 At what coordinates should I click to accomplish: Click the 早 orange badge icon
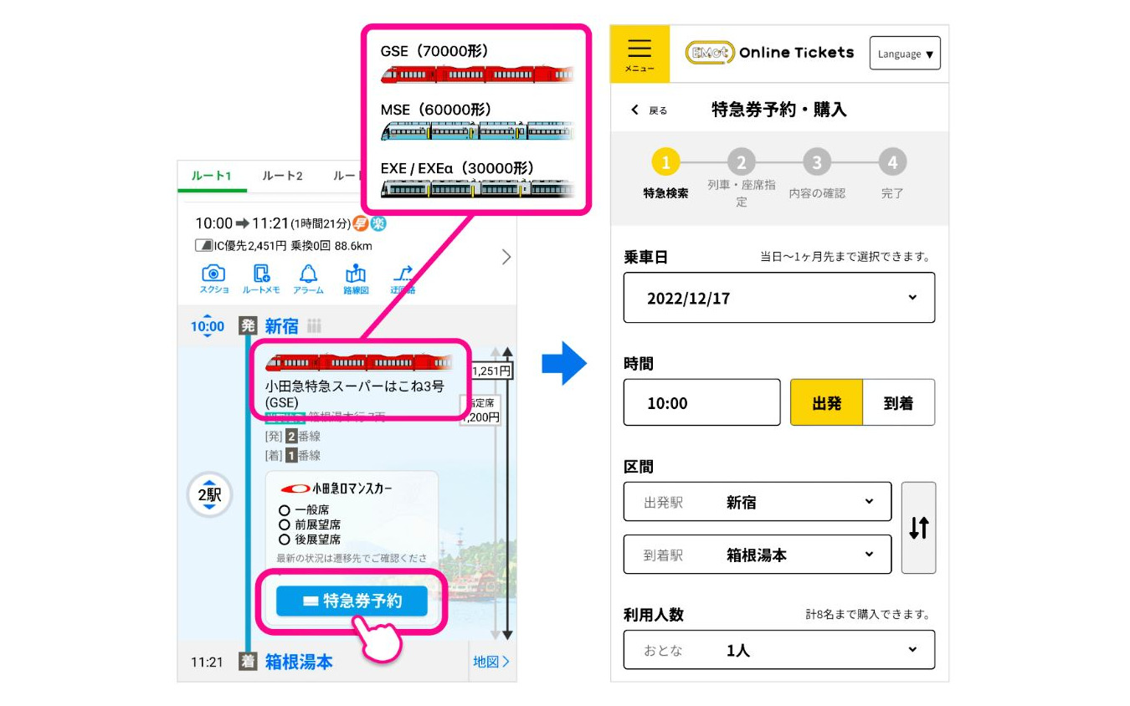tap(362, 223)
